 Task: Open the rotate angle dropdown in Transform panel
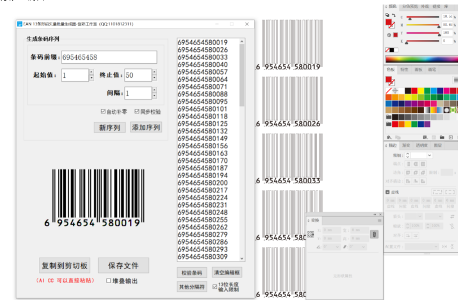click(x=337, y=247)
